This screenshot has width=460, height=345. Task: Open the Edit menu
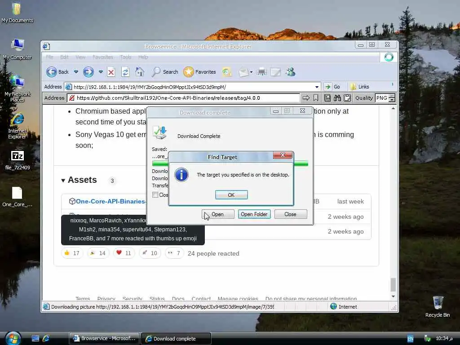[64, 57]
